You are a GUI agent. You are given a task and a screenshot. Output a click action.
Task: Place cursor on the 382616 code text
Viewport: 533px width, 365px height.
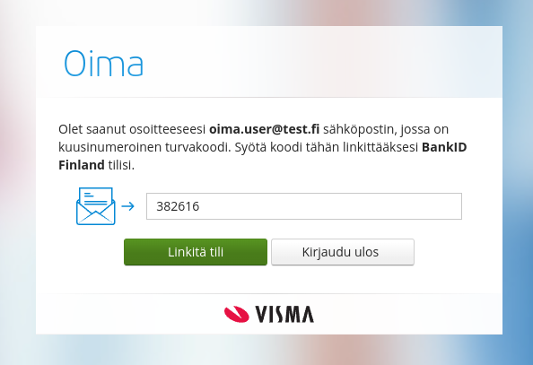click(x=178, y=206)
